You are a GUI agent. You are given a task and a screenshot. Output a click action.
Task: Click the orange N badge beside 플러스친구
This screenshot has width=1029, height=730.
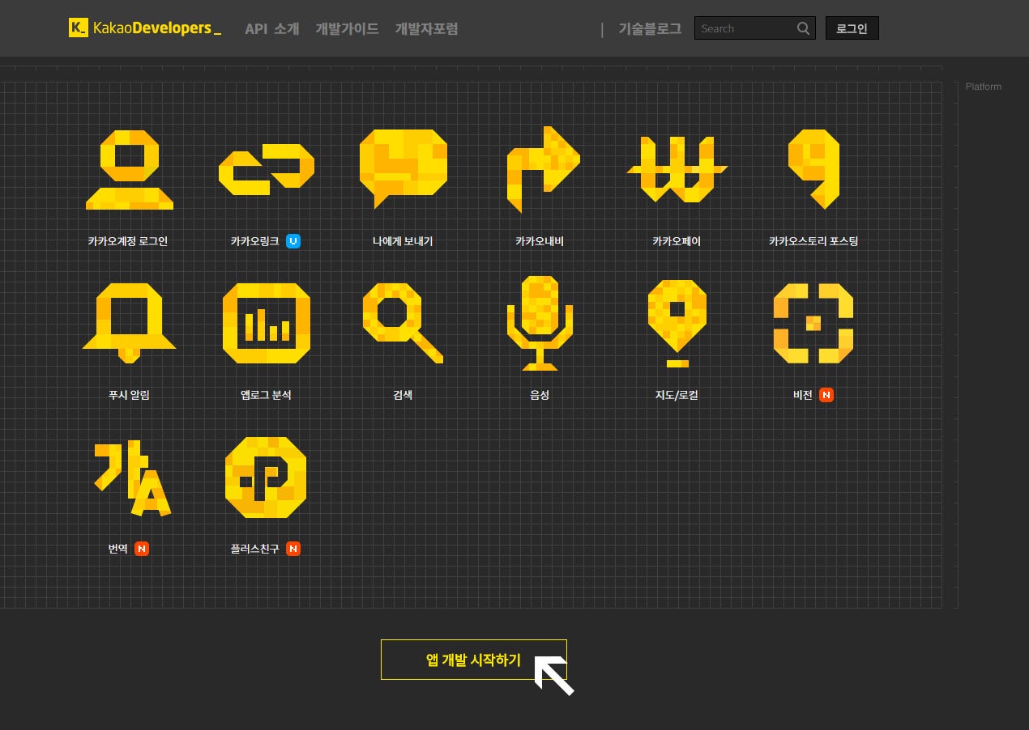[x=293, y=549]
